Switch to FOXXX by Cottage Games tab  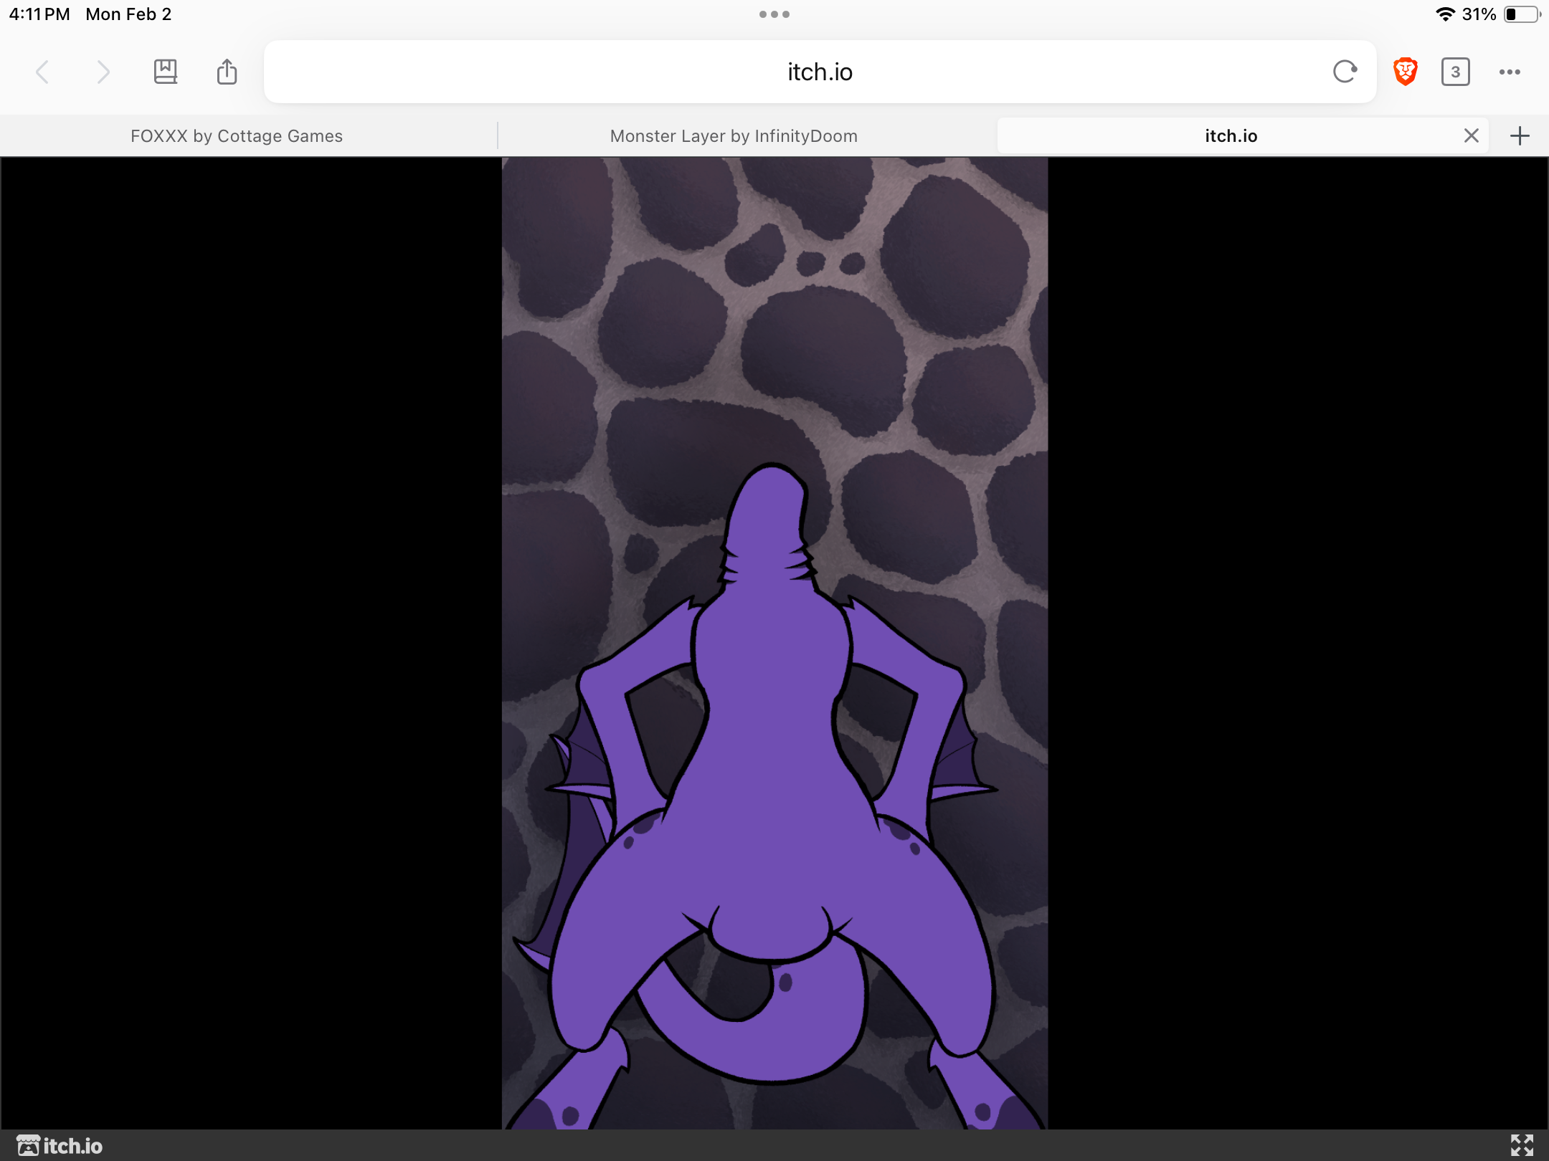[x=237, y=136]
